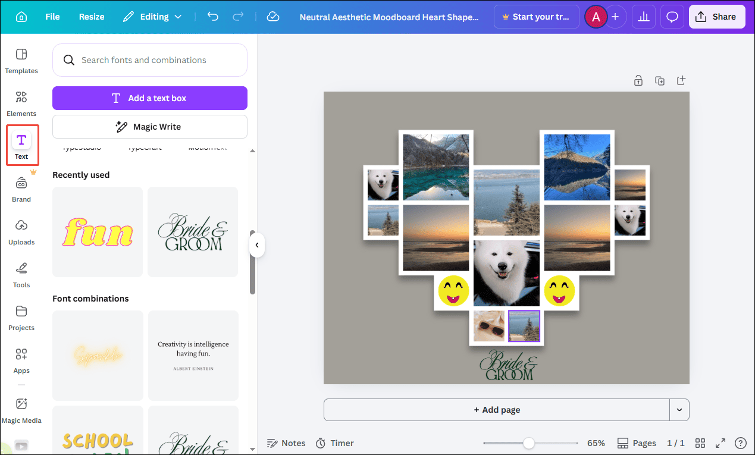
Task: Open the File menu
Action: (x=52, y=17)
